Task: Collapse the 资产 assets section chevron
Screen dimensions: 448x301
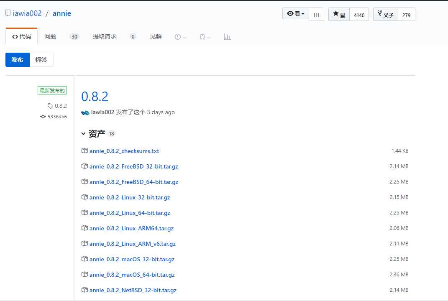Action: coord(83,133)
